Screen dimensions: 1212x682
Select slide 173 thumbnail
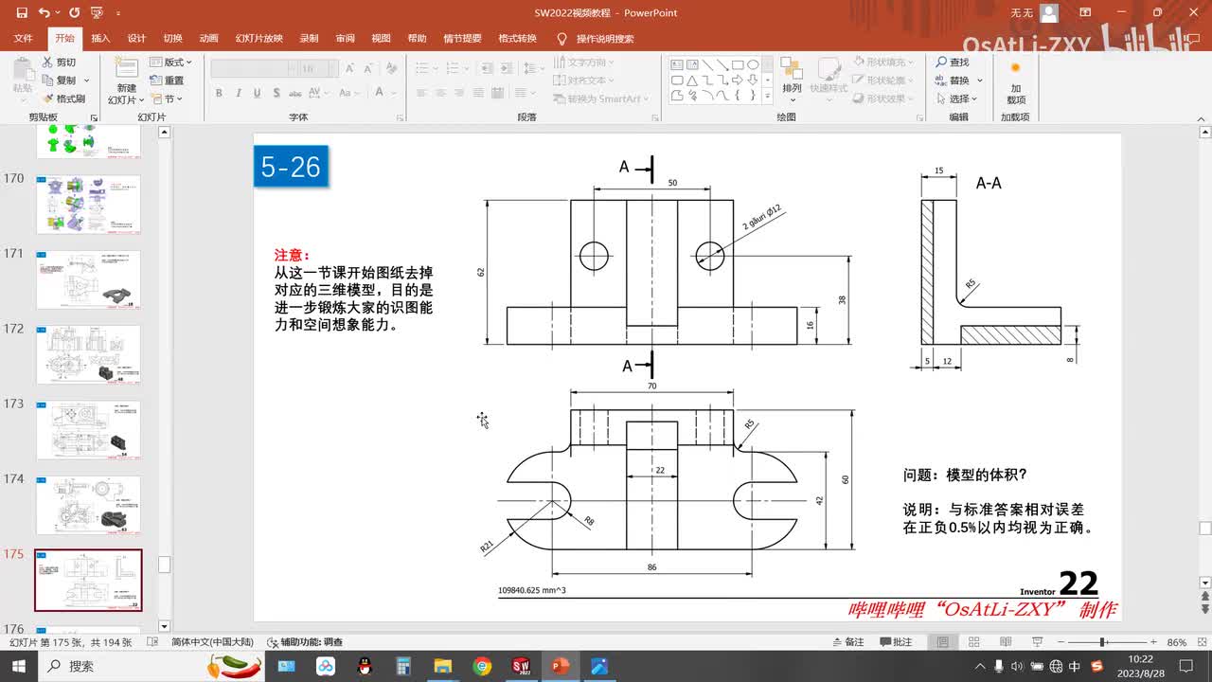(x=88, y=430)
